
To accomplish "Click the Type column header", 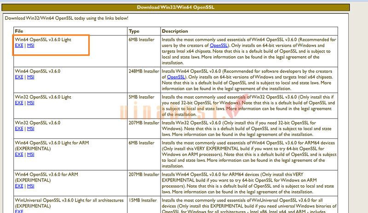I will click(134, 31).
